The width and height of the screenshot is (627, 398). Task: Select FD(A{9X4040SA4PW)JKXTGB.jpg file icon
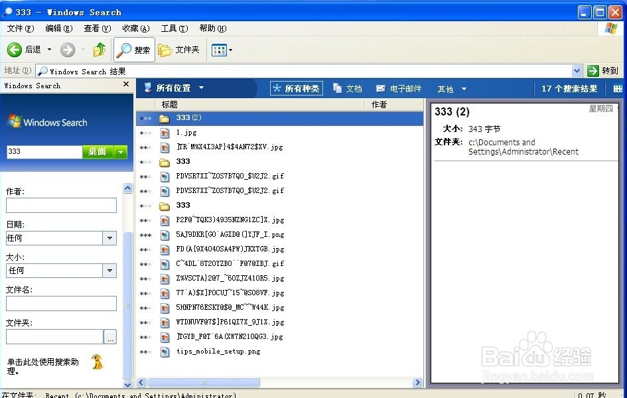point(165,250)
